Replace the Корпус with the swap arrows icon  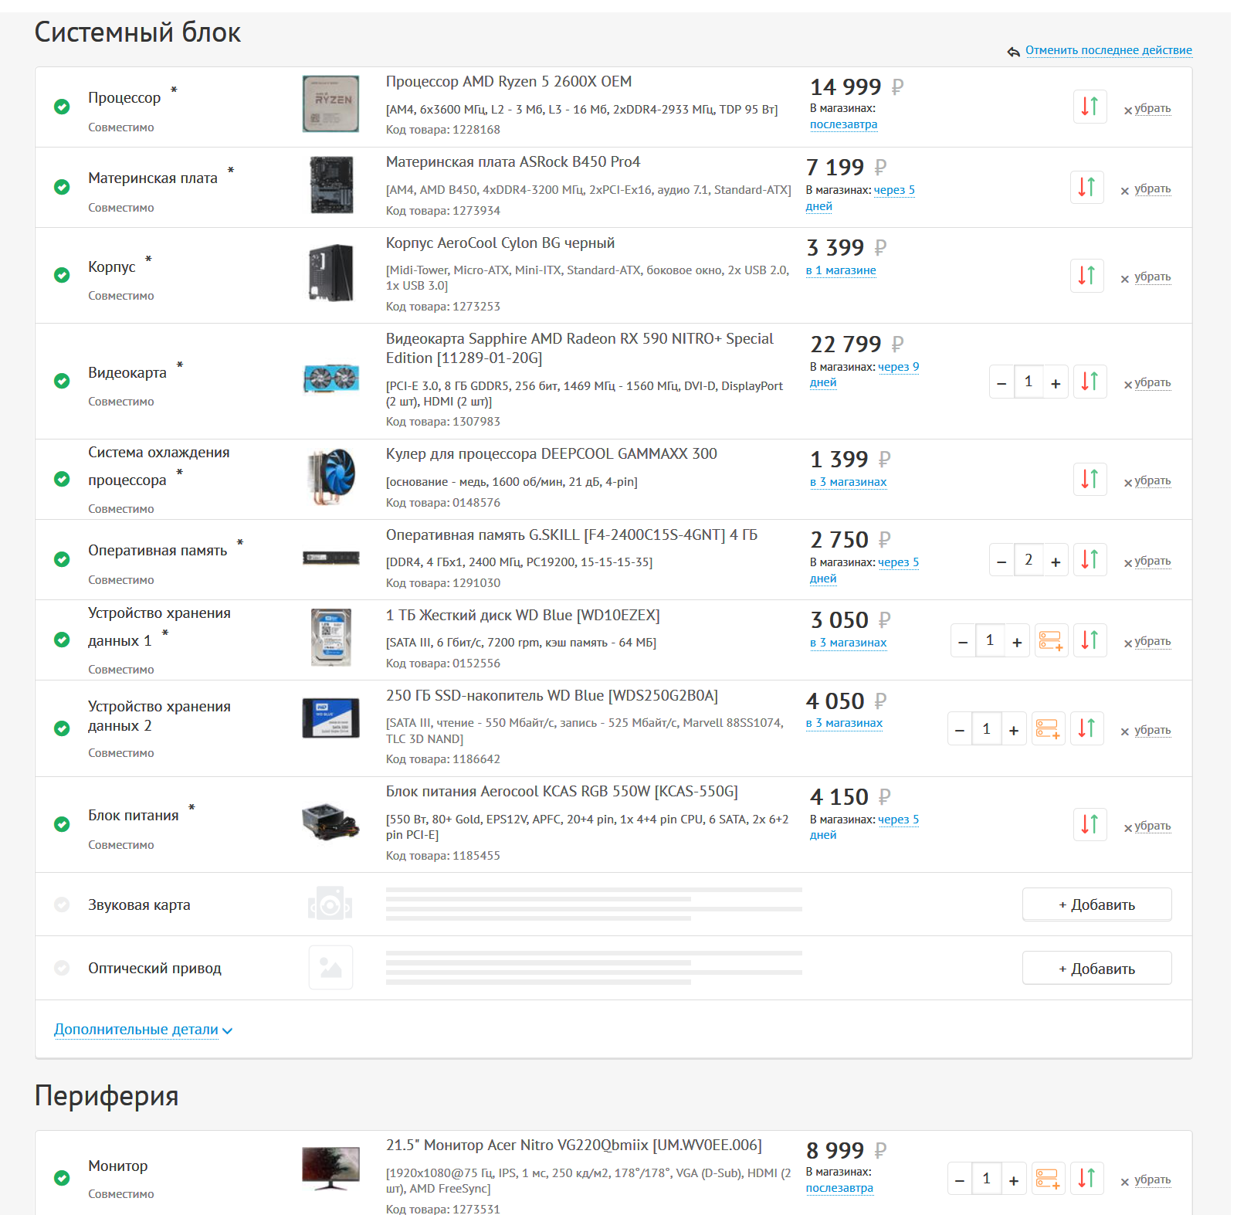tap(1086, 275)
